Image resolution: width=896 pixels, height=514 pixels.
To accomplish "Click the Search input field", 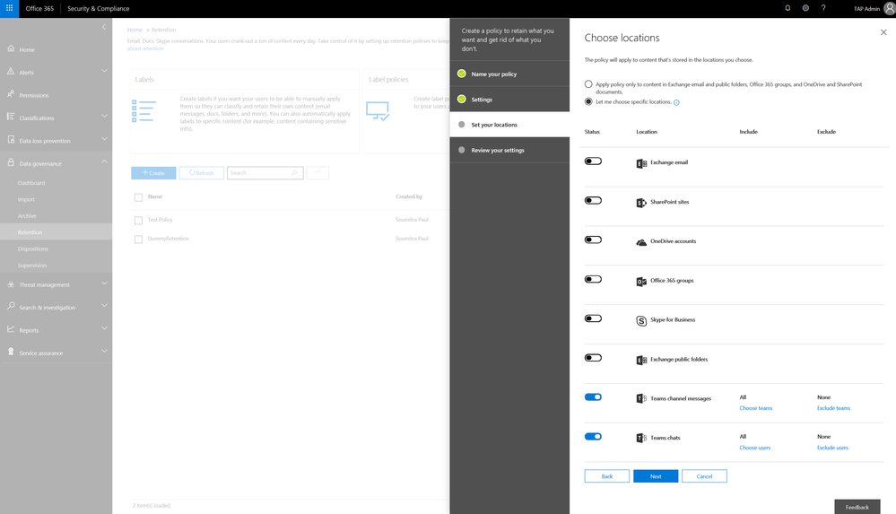I will [x=265, y=172].
